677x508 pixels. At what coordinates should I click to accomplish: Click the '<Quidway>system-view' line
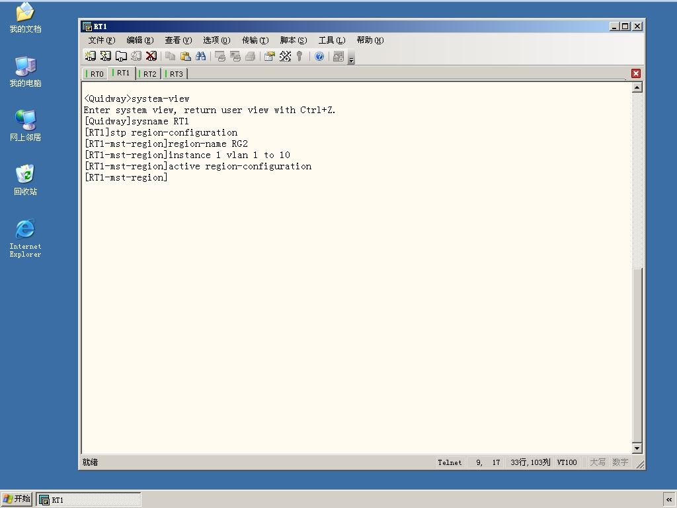[136, 99]
